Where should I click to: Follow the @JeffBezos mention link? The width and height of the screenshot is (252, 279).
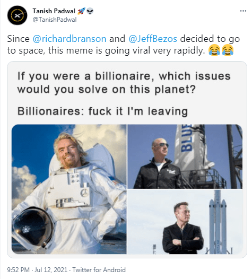(153, 39)
